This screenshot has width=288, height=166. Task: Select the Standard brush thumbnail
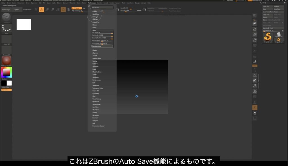pos(6,18)
